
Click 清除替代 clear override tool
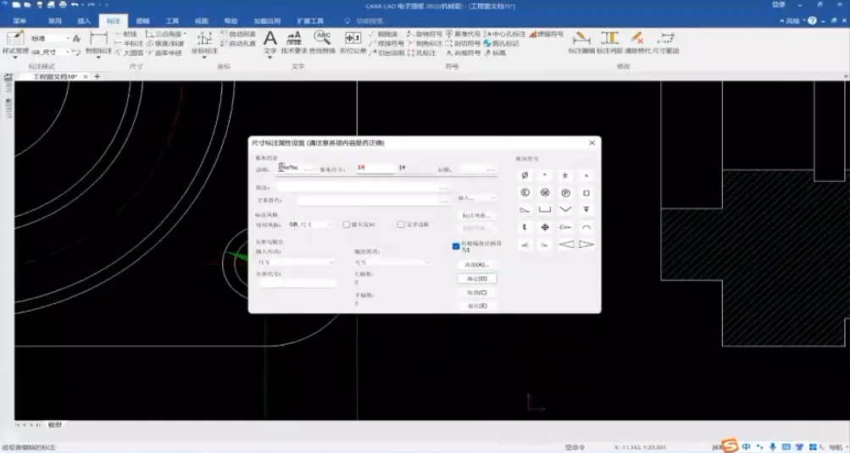[637, 43]
